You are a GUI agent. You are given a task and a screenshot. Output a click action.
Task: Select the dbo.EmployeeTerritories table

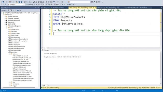18,47
